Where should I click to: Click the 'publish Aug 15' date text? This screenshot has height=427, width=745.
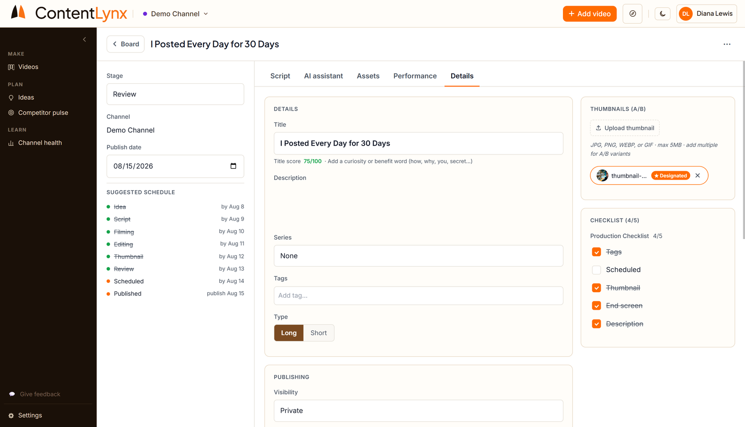225,294
